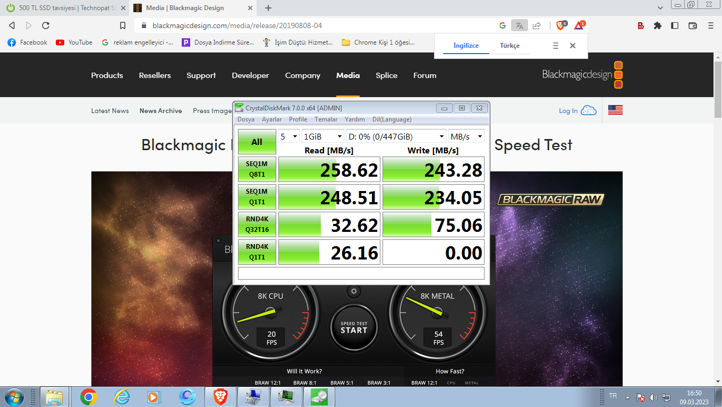Click the Blackmagic cloud icon next to Log In
722x407 pixels.
pyautogui.click(x=589, y=110)
